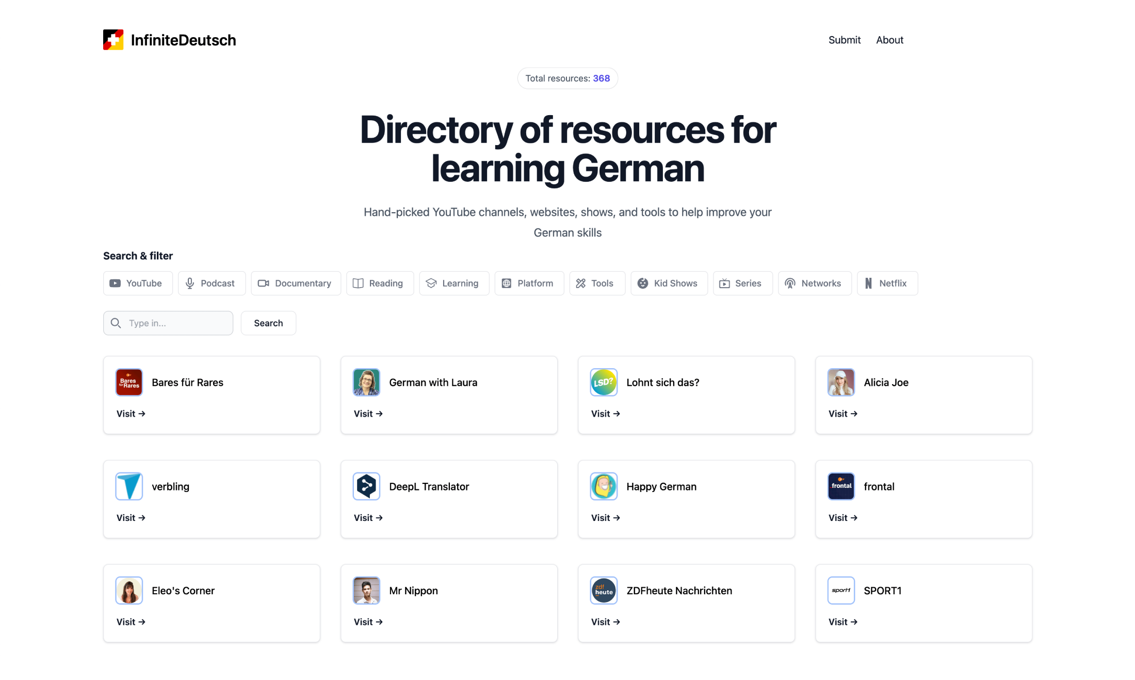Image resolution: width=1135 pixels, height=680 pixels.
Task: Click the SPORT1 logo icon
Action: [x=841, y=590]
